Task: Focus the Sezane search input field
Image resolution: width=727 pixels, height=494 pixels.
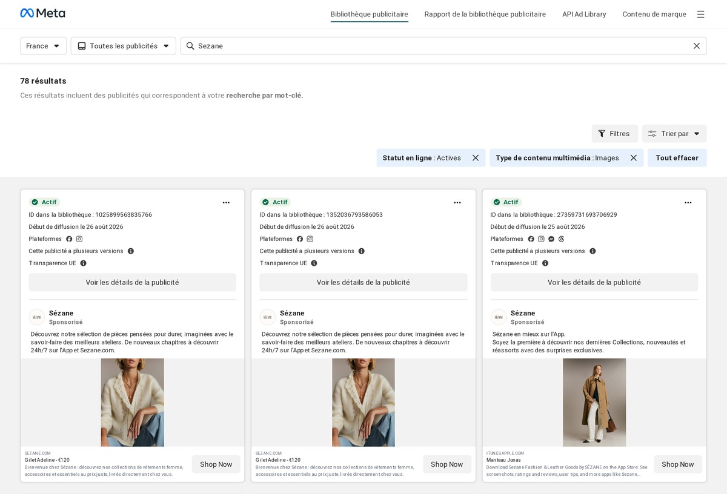Action: coord(443,46)
